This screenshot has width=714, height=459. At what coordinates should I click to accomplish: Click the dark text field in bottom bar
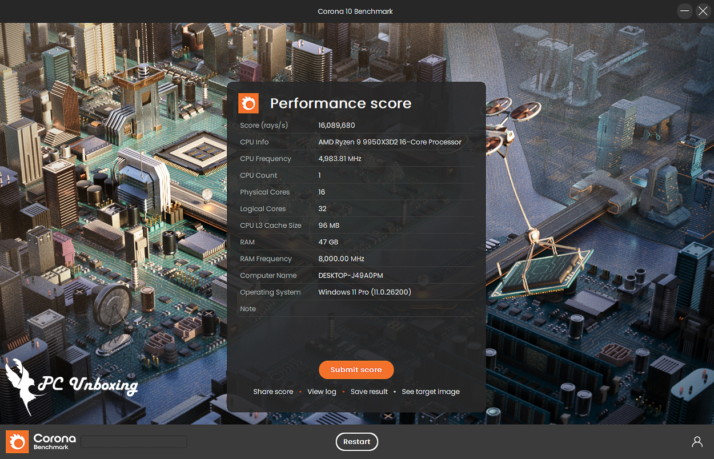pos(134,442)
